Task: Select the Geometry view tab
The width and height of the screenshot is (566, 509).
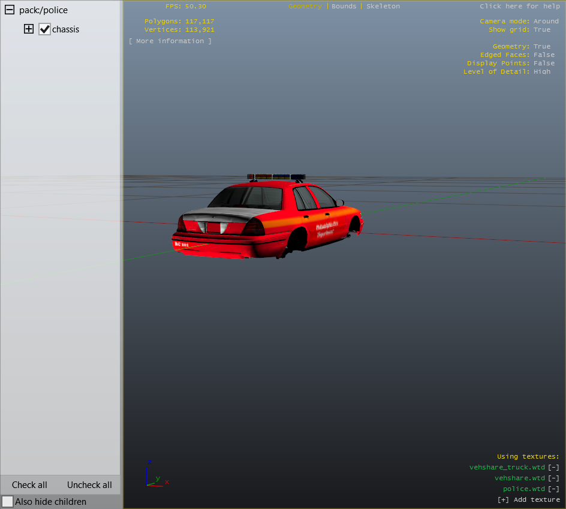Action: coord(305,6)
